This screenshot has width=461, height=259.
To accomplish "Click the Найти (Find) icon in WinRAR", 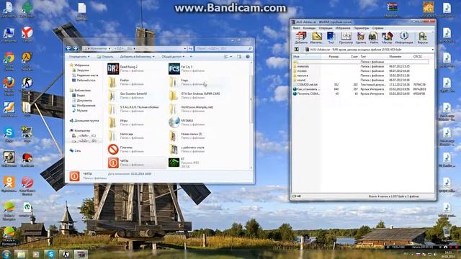I will 373,38.
